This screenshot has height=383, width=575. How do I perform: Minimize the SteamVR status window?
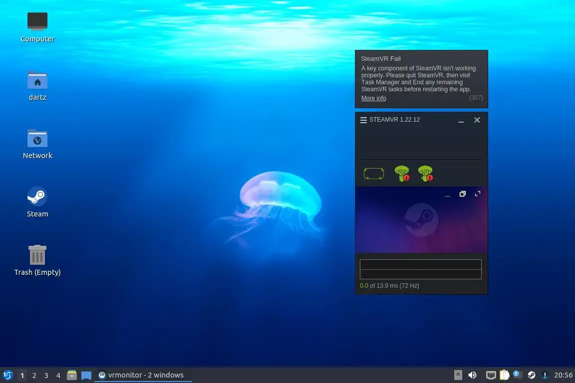point(461,121)
